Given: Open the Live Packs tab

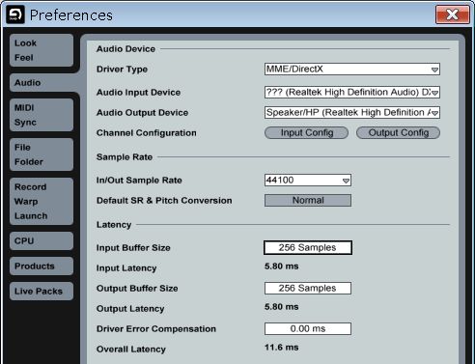Looking at the screenshot, I should [42, 292].
